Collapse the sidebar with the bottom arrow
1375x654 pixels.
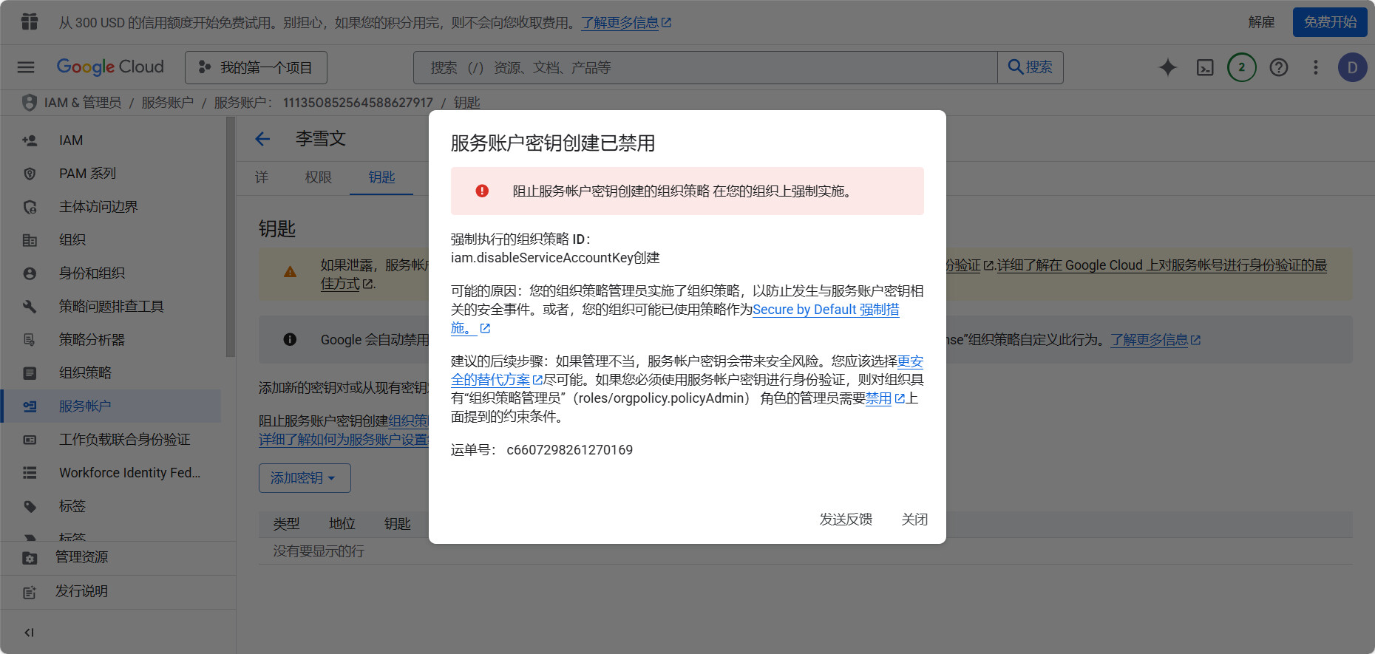pos(29,633)
